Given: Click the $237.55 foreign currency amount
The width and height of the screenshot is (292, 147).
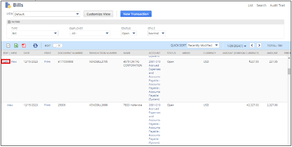Looking at the screenshot, I should [x=254, y=62].
